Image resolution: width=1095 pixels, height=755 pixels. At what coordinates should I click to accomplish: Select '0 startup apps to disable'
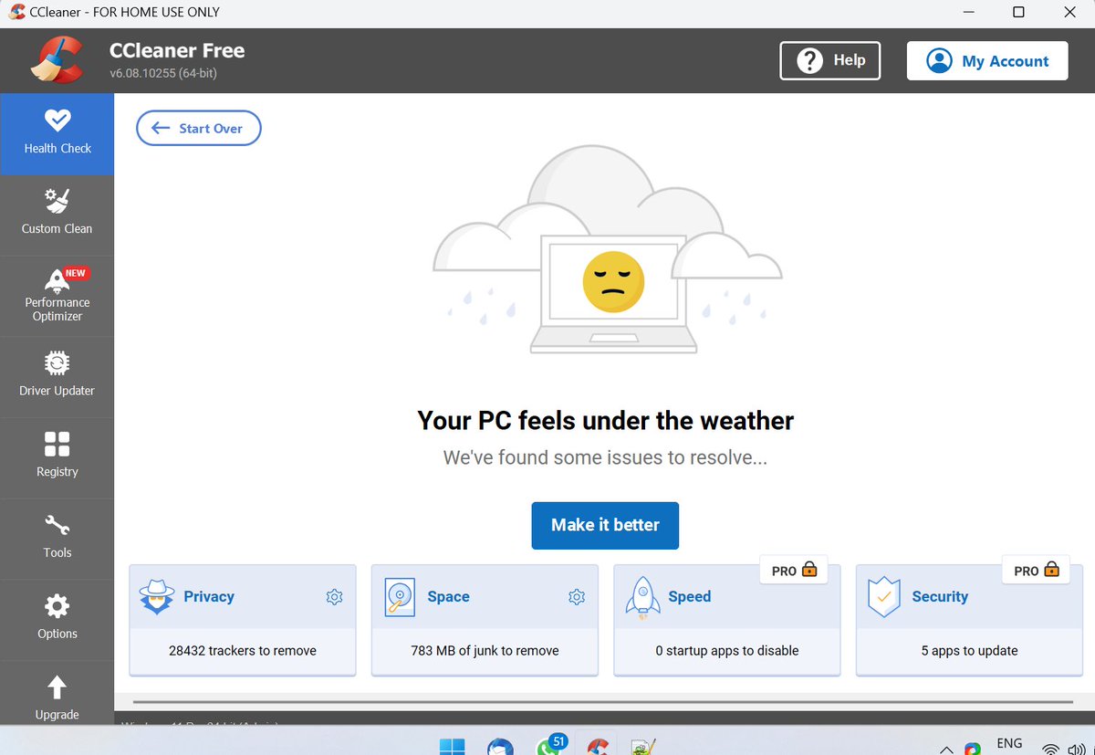tap(727, 651)
